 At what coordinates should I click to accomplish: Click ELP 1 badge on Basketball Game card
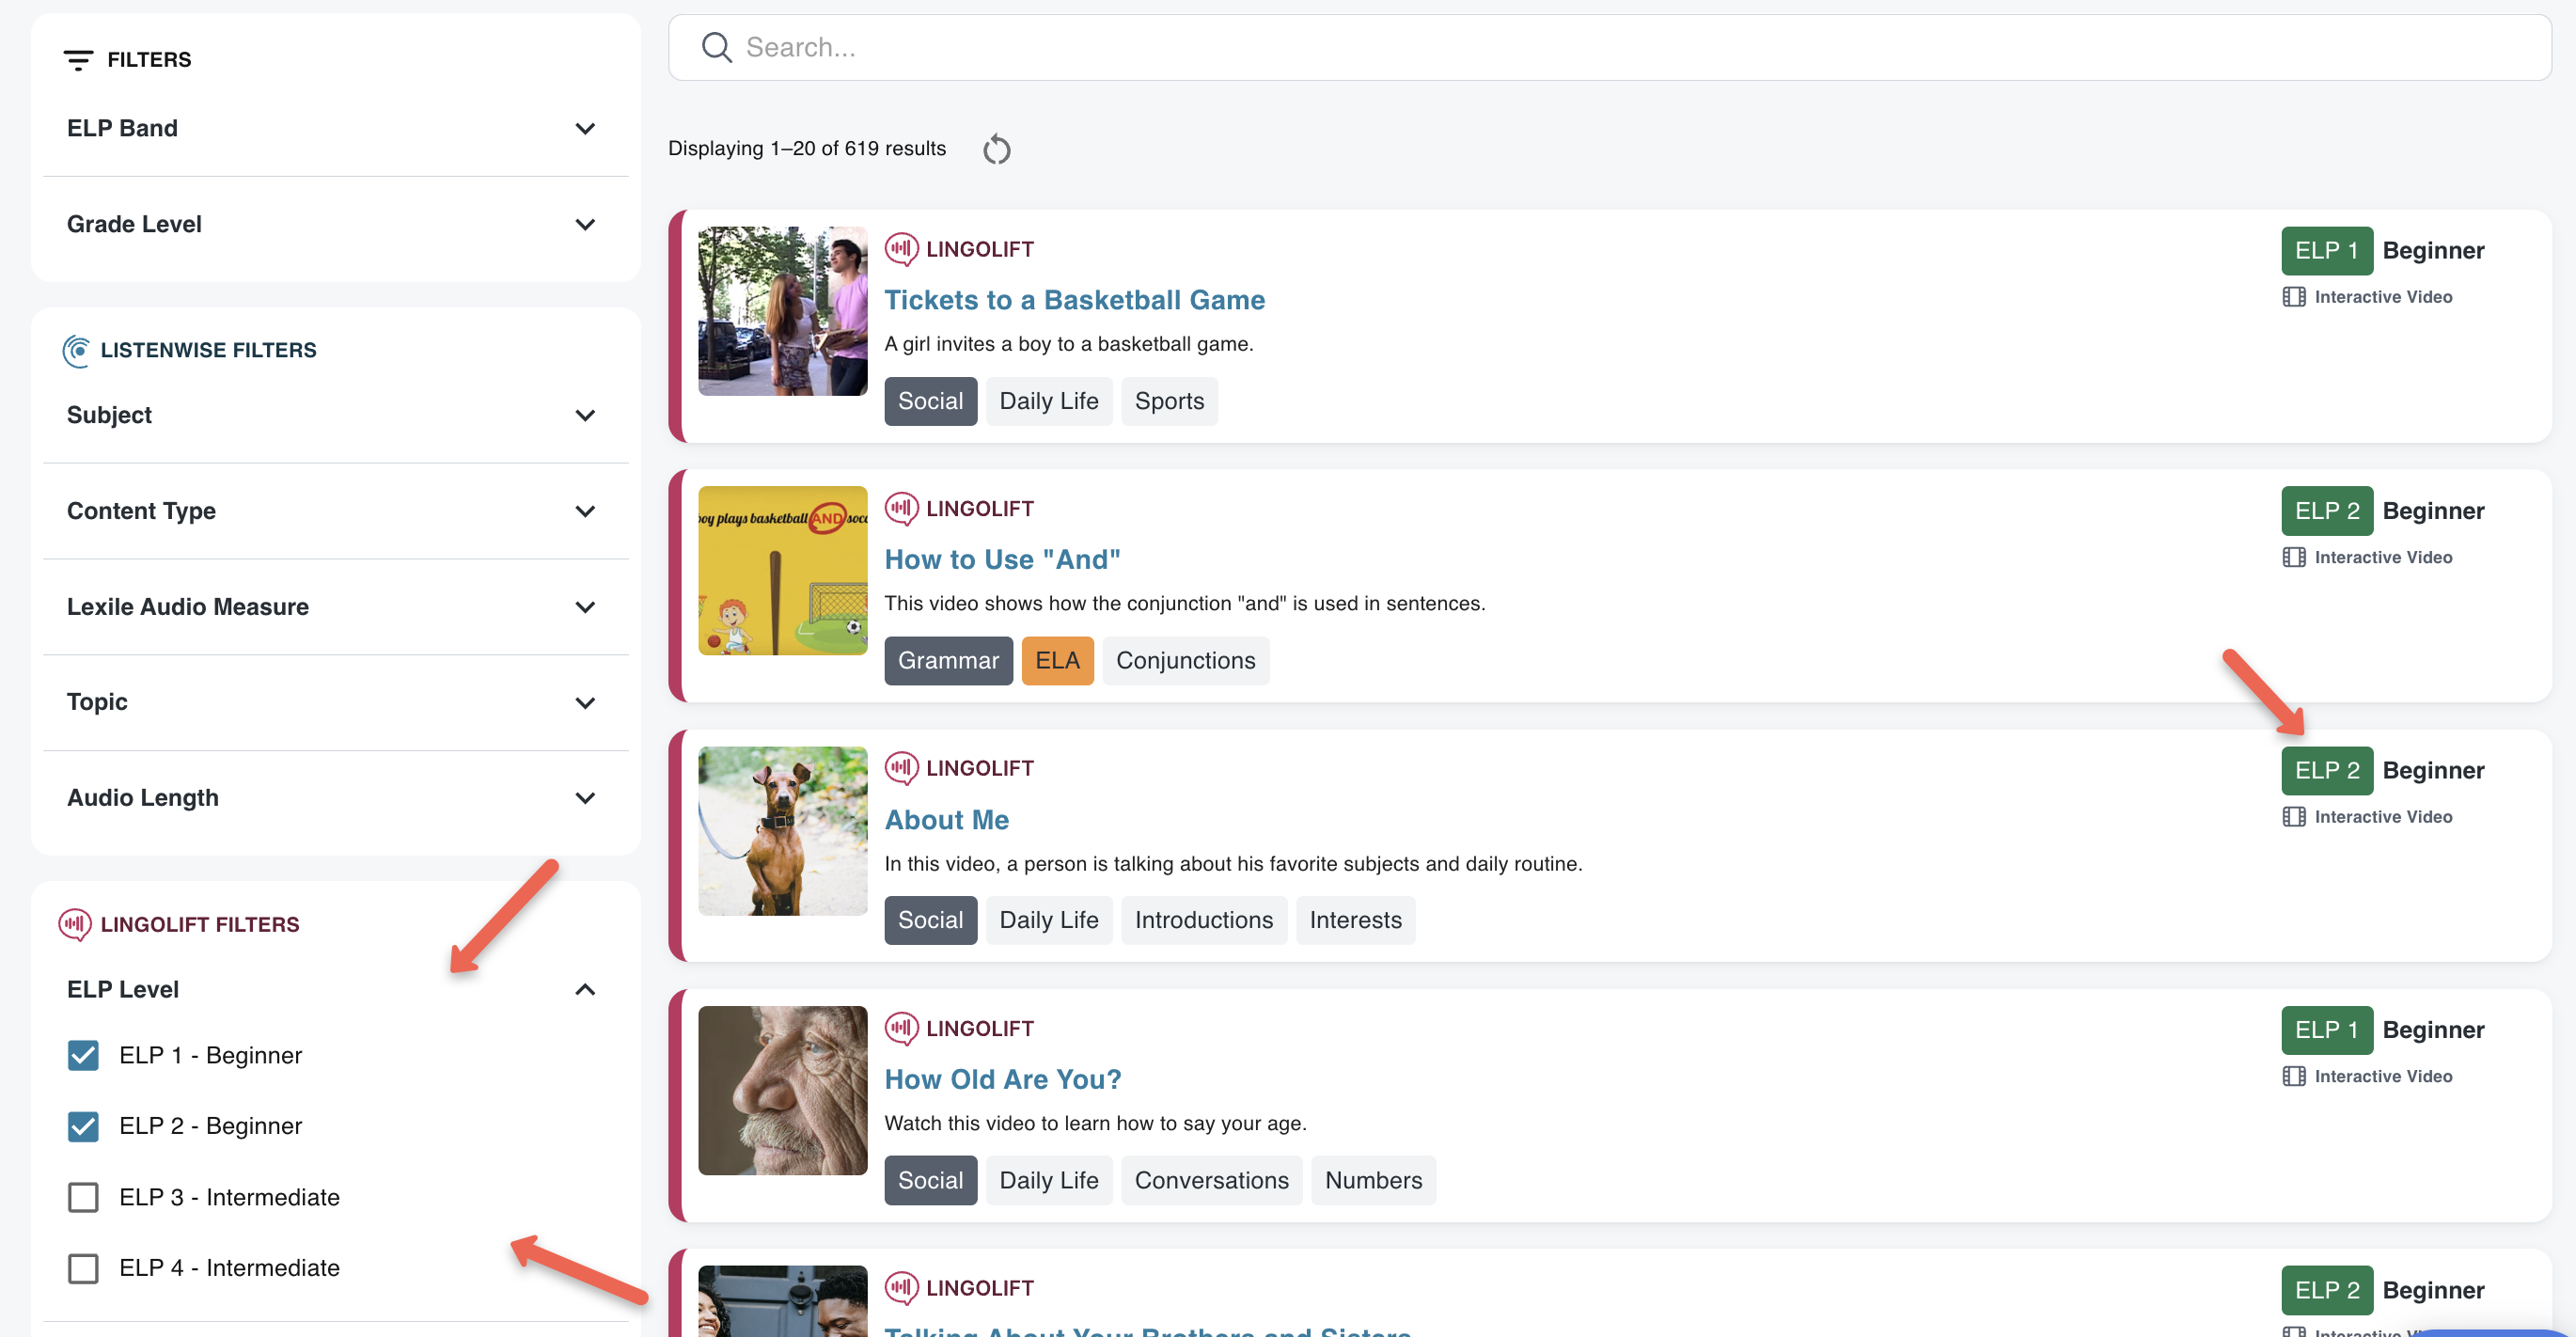pyautogui.click(x=2327, y=250)
